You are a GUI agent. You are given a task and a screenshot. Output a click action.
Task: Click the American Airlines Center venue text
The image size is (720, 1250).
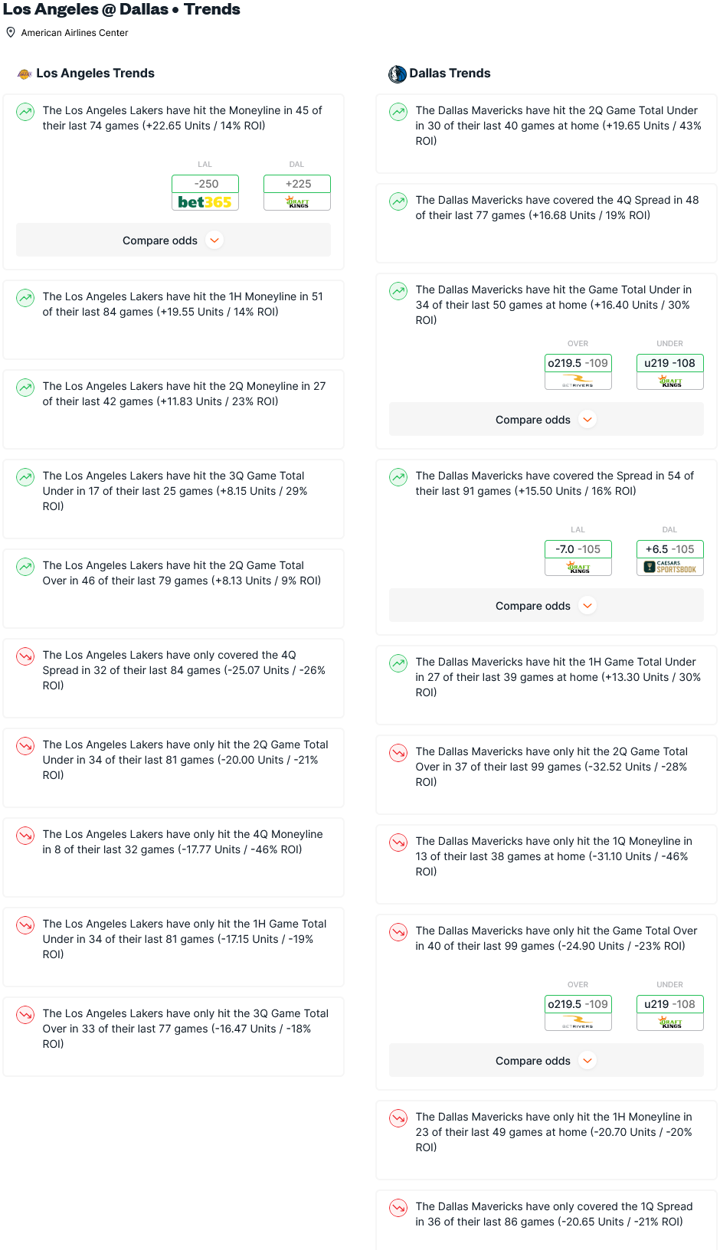pos(74,33)
